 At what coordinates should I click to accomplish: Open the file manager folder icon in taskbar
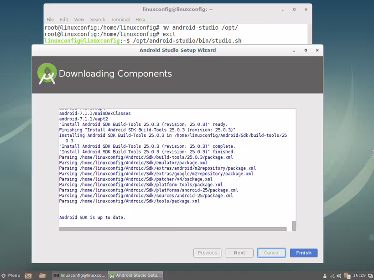(42, 275)
